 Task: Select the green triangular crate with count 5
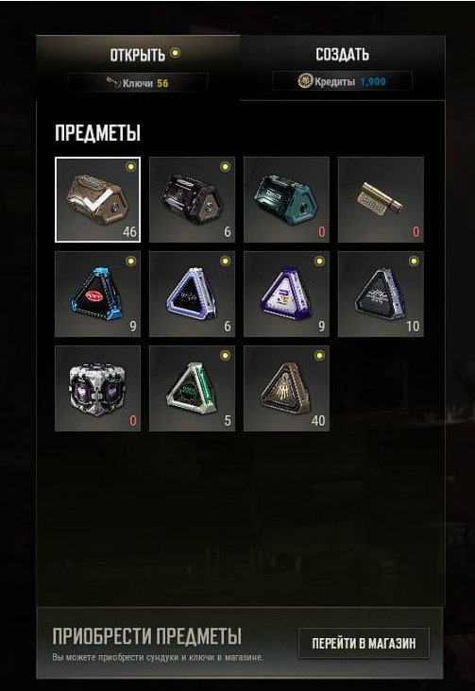tap(192, 388)
